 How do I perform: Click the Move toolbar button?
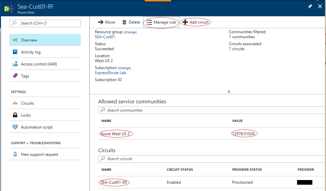tap(106, 22)
